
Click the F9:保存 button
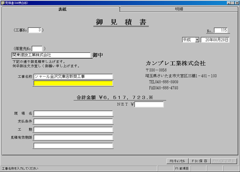point(200,161)
